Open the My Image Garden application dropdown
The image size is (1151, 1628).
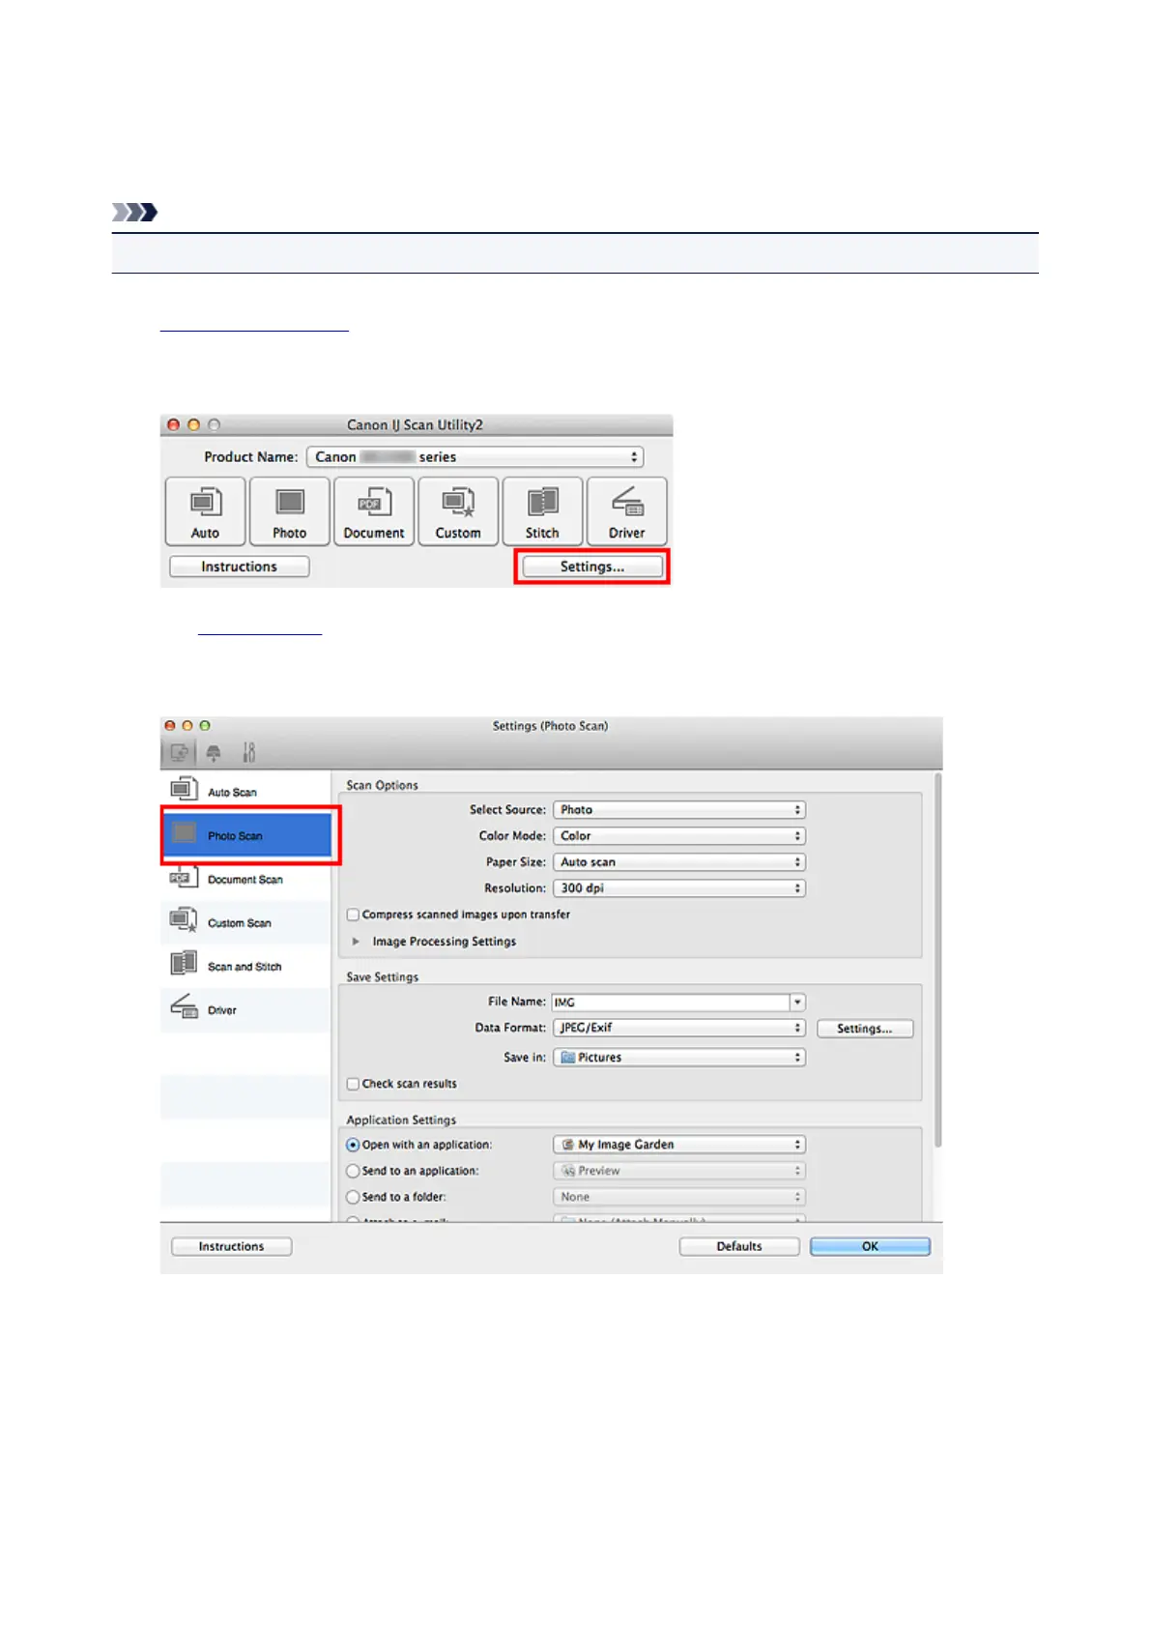pyautogui.click(x=679, y=1145)
